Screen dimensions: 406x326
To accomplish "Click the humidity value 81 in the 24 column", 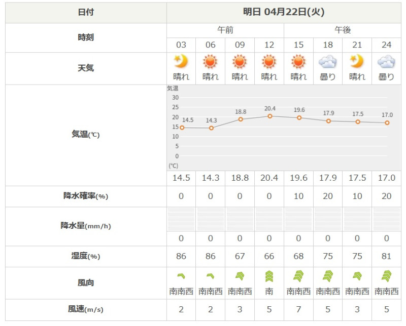I will tap(387, 256).
